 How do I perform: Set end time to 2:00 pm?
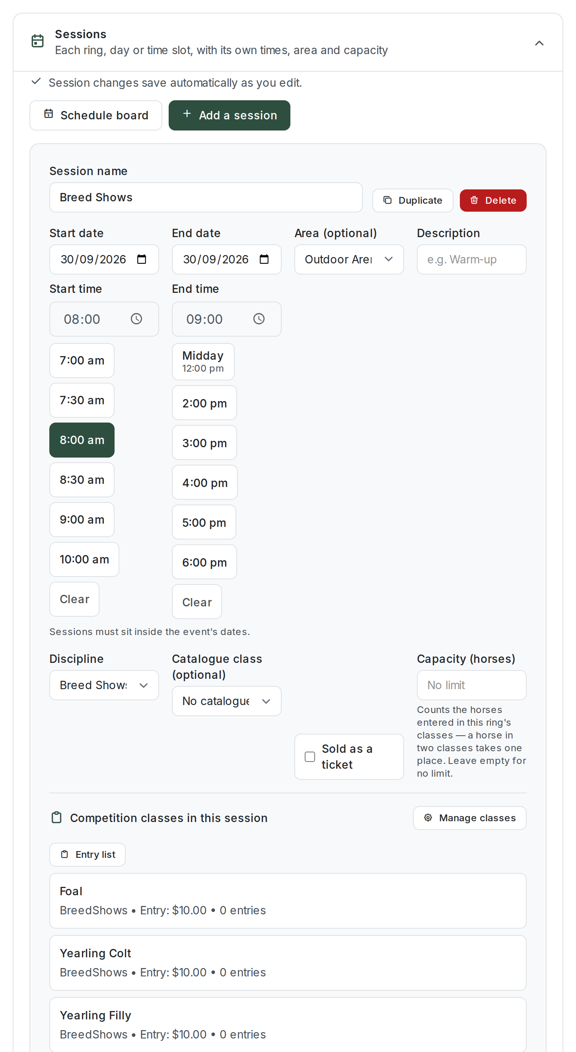[x=204, y=403]
